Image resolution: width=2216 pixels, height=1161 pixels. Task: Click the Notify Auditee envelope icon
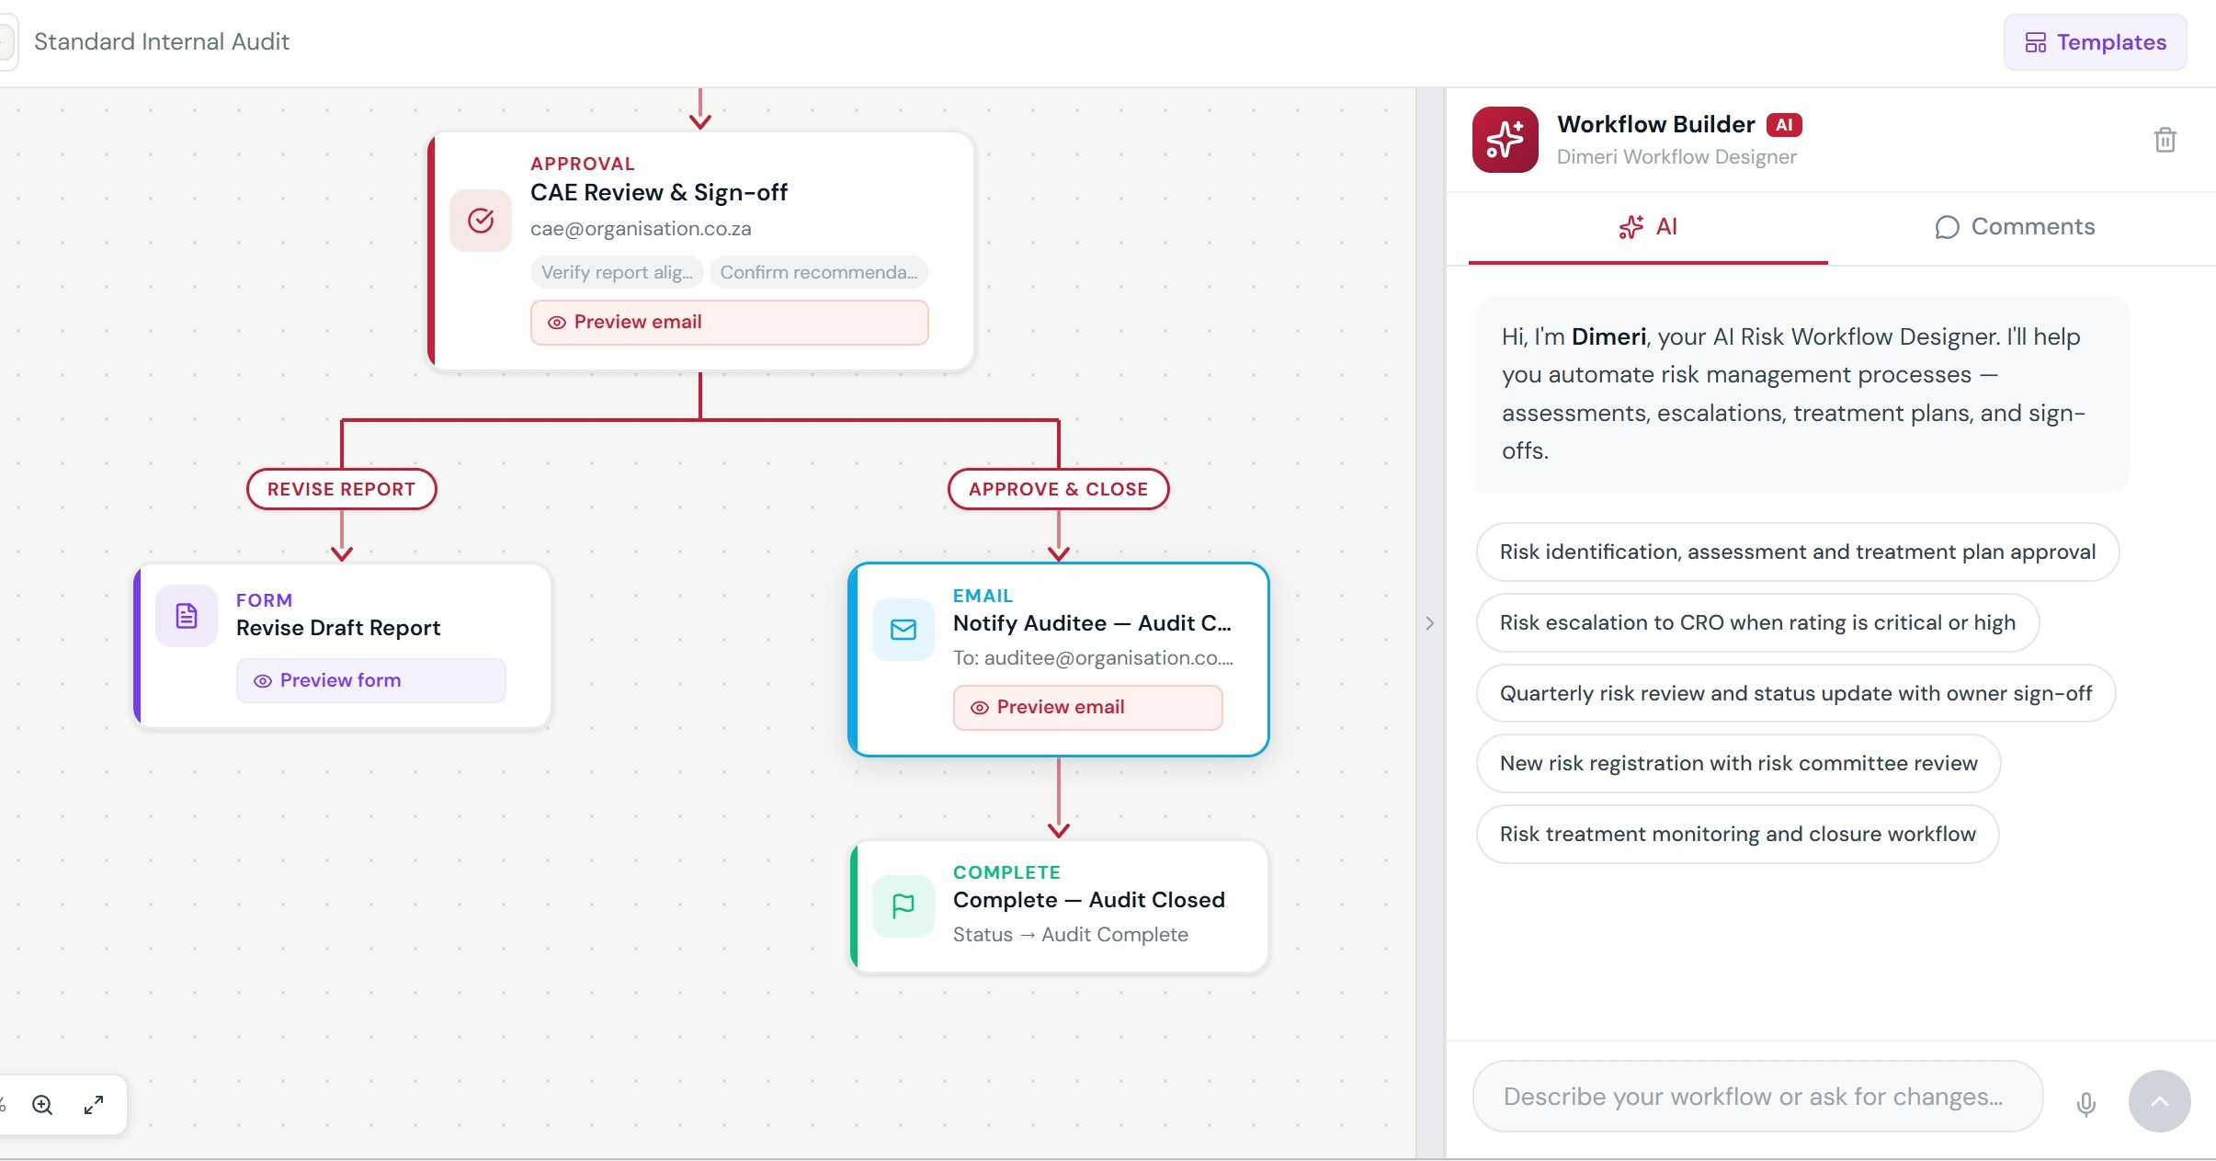(903, 630)
